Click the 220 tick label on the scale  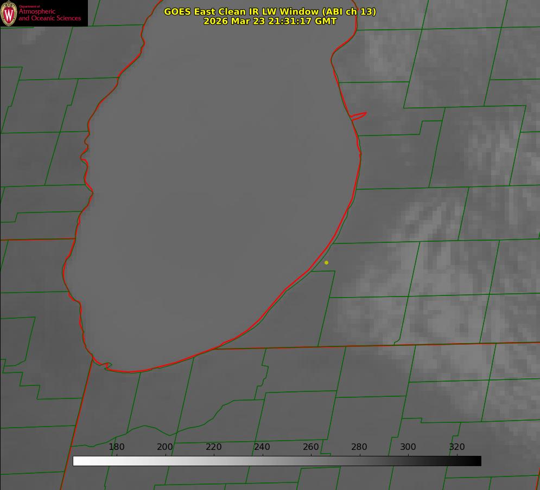point(213,447)
